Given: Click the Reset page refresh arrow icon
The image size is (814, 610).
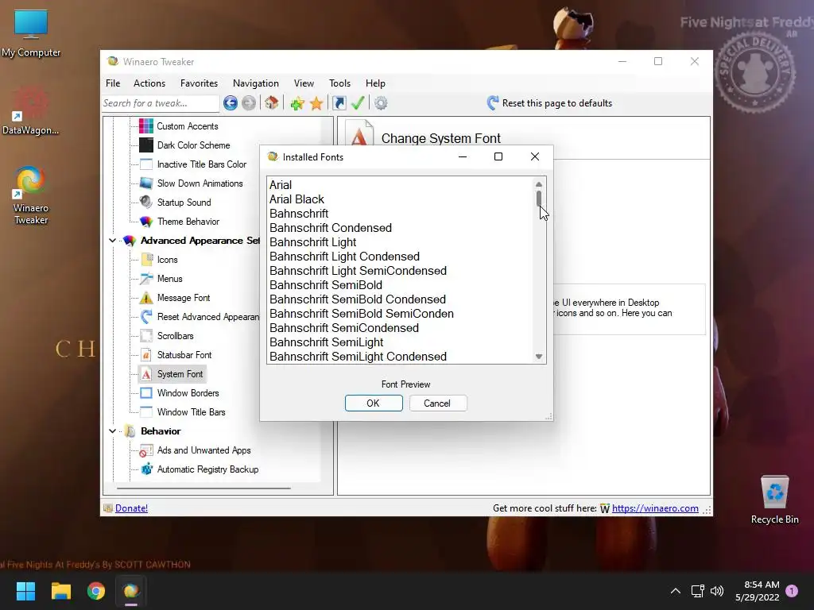Looking at the screenshot, I should pyautogui.click(x=493, y=102).
